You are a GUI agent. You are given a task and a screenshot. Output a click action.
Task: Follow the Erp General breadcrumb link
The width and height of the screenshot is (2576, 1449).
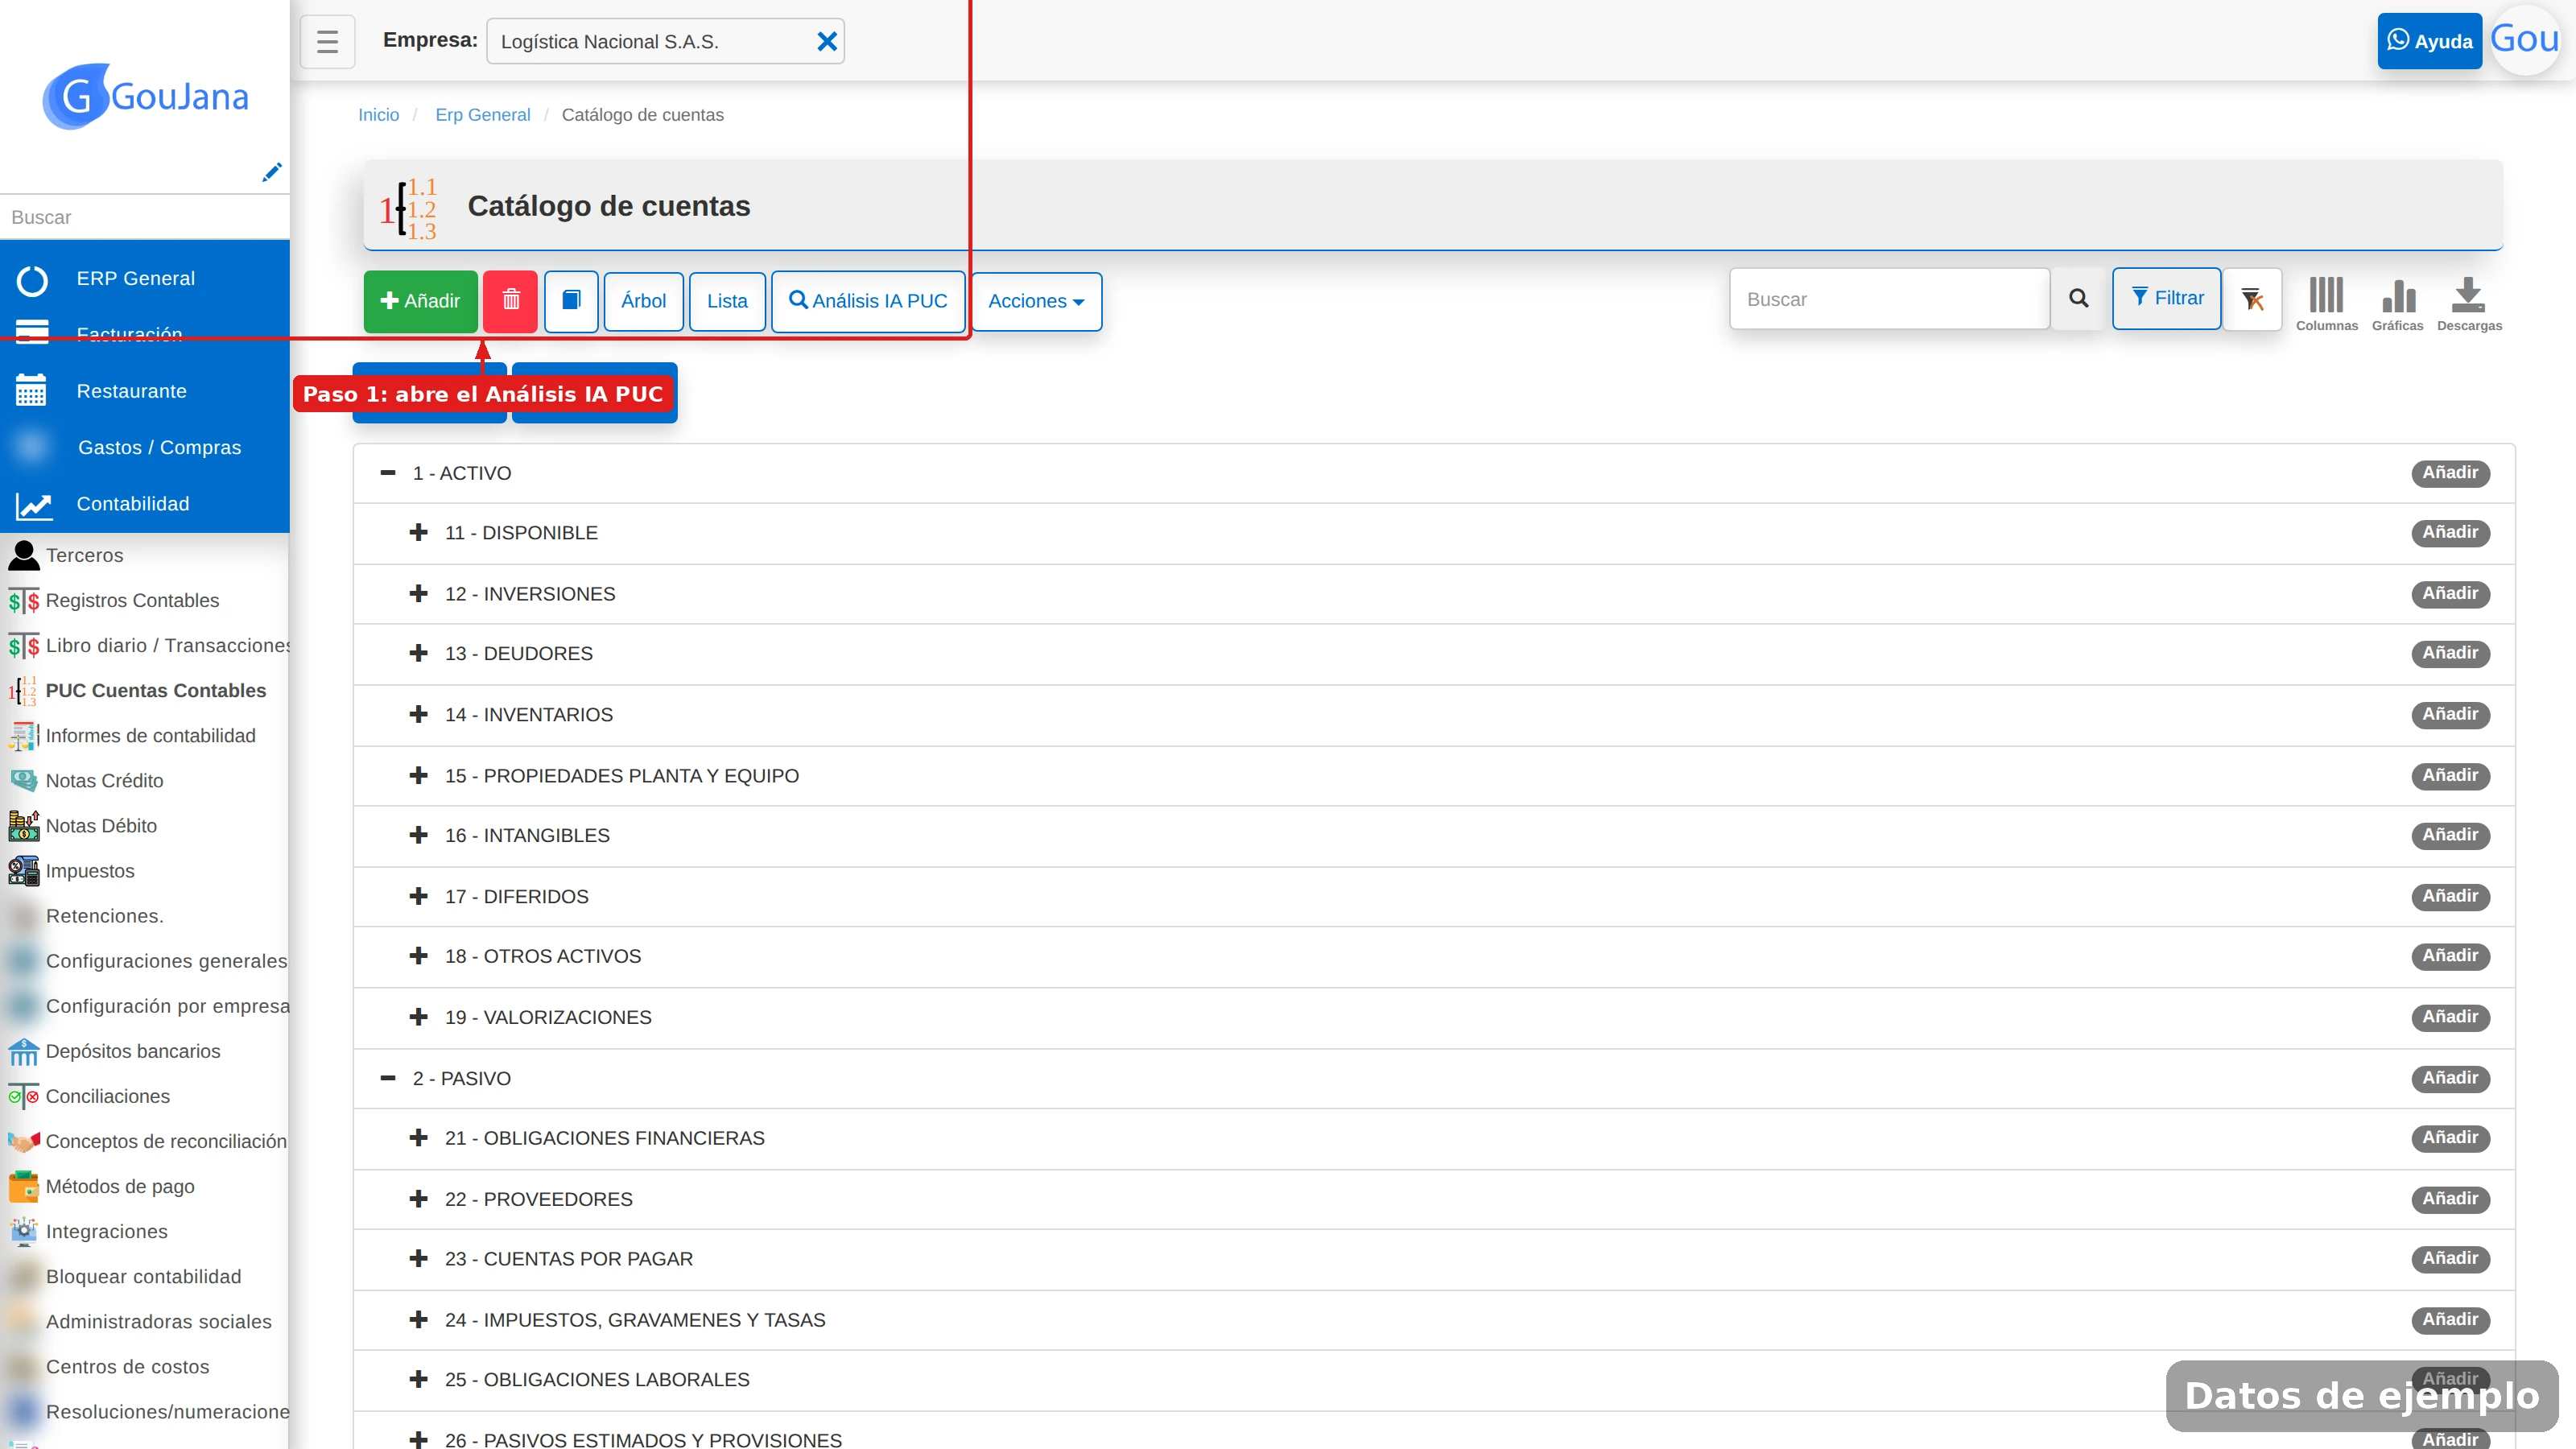pyautogui.click(x=483, y=115)
